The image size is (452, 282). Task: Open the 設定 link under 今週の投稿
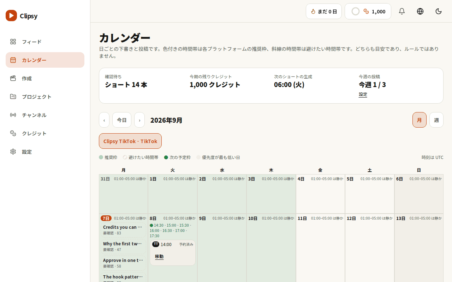tap(363, 94)
